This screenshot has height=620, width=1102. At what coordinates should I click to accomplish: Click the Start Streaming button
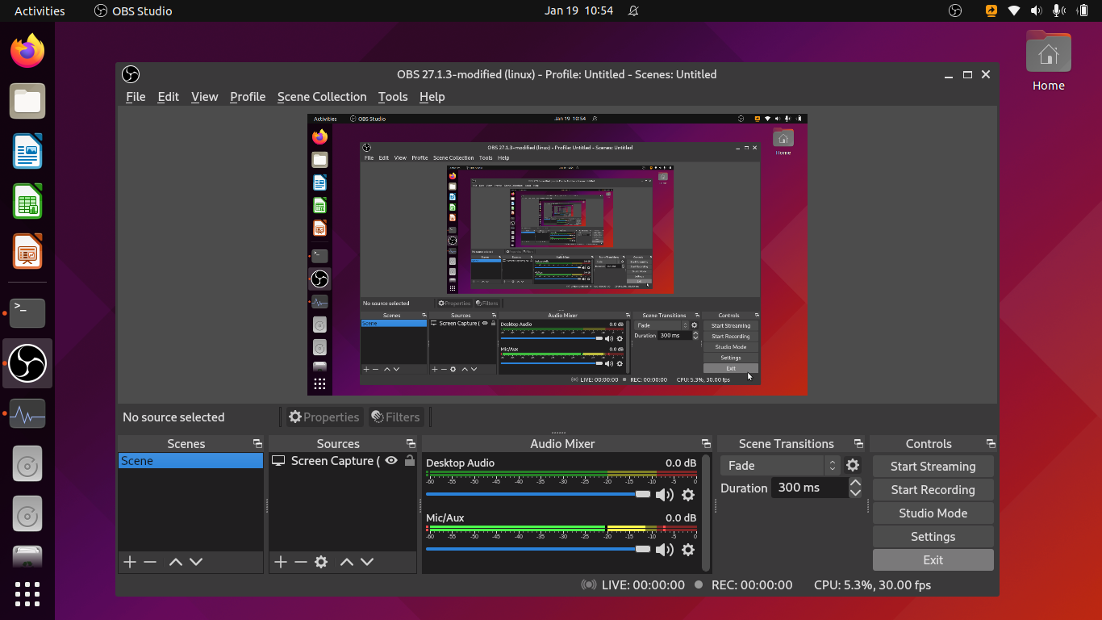point(933,467)
